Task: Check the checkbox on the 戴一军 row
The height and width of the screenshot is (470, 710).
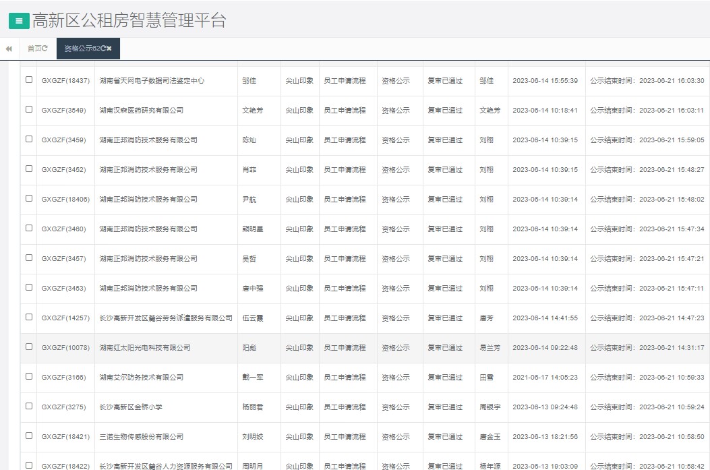Action: point(28,377)
